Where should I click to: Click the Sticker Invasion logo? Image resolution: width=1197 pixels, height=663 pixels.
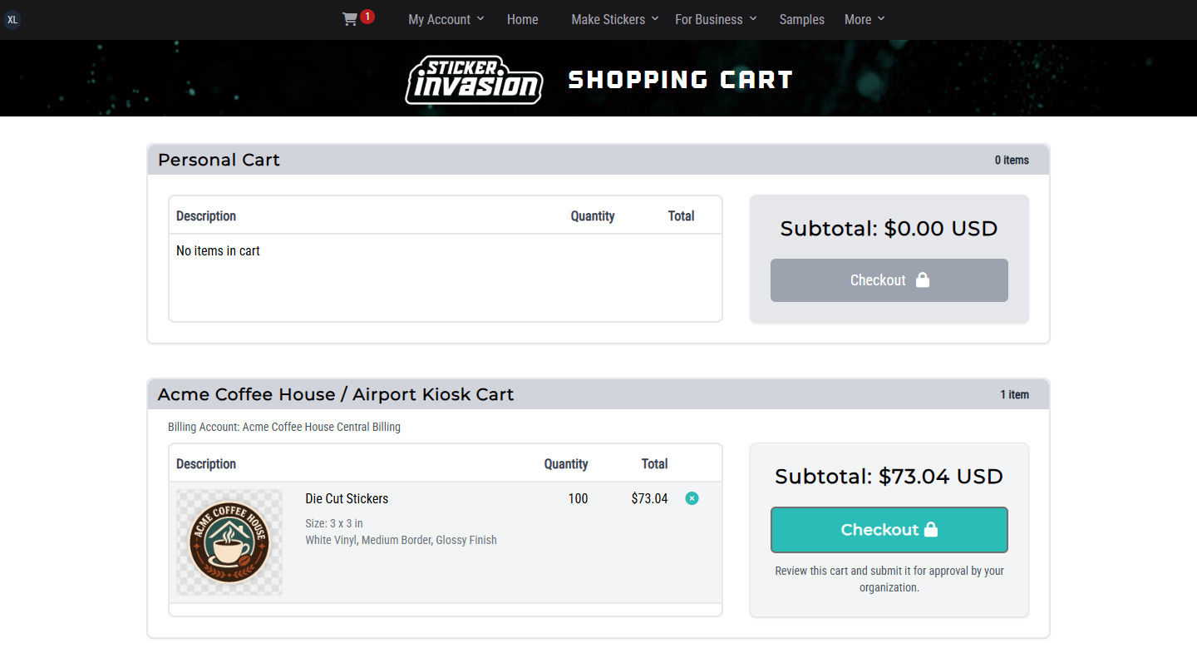pos(474,80)
